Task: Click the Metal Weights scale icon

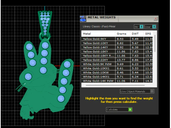Action: tap(83, 19)
